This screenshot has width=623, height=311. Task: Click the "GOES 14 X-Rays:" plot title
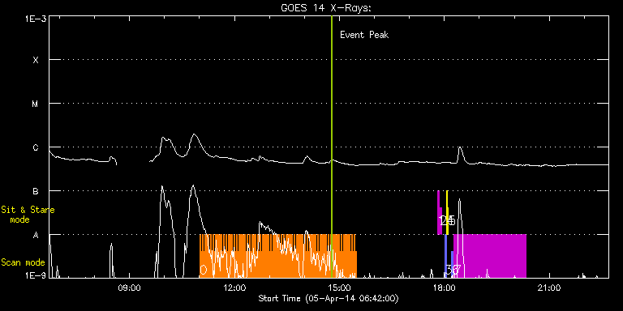point(326,8)
